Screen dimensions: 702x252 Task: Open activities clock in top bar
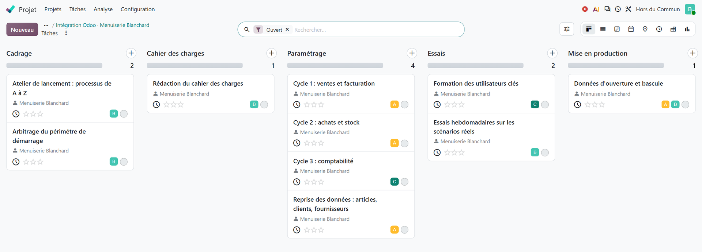(x=618, y=9)
